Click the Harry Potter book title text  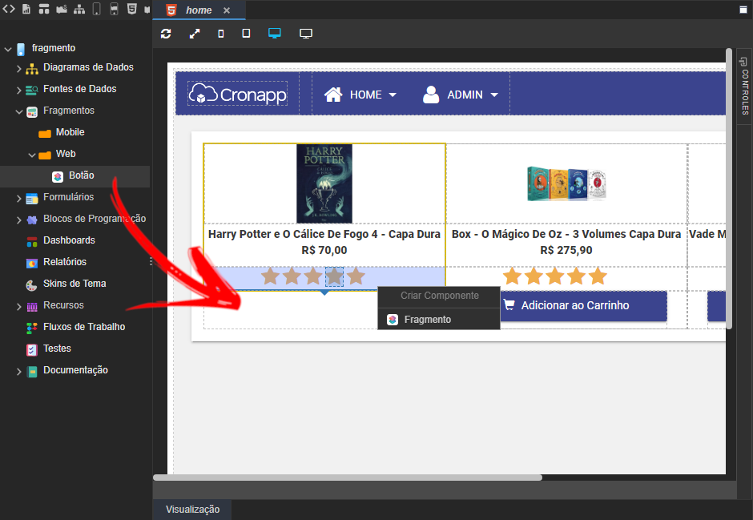pyautogui.click(x=324, y=234)
